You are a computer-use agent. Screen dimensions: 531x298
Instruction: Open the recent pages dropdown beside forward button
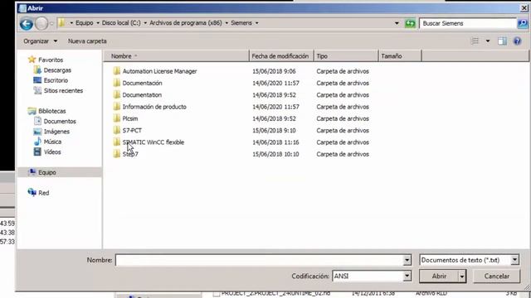point(51,24)
